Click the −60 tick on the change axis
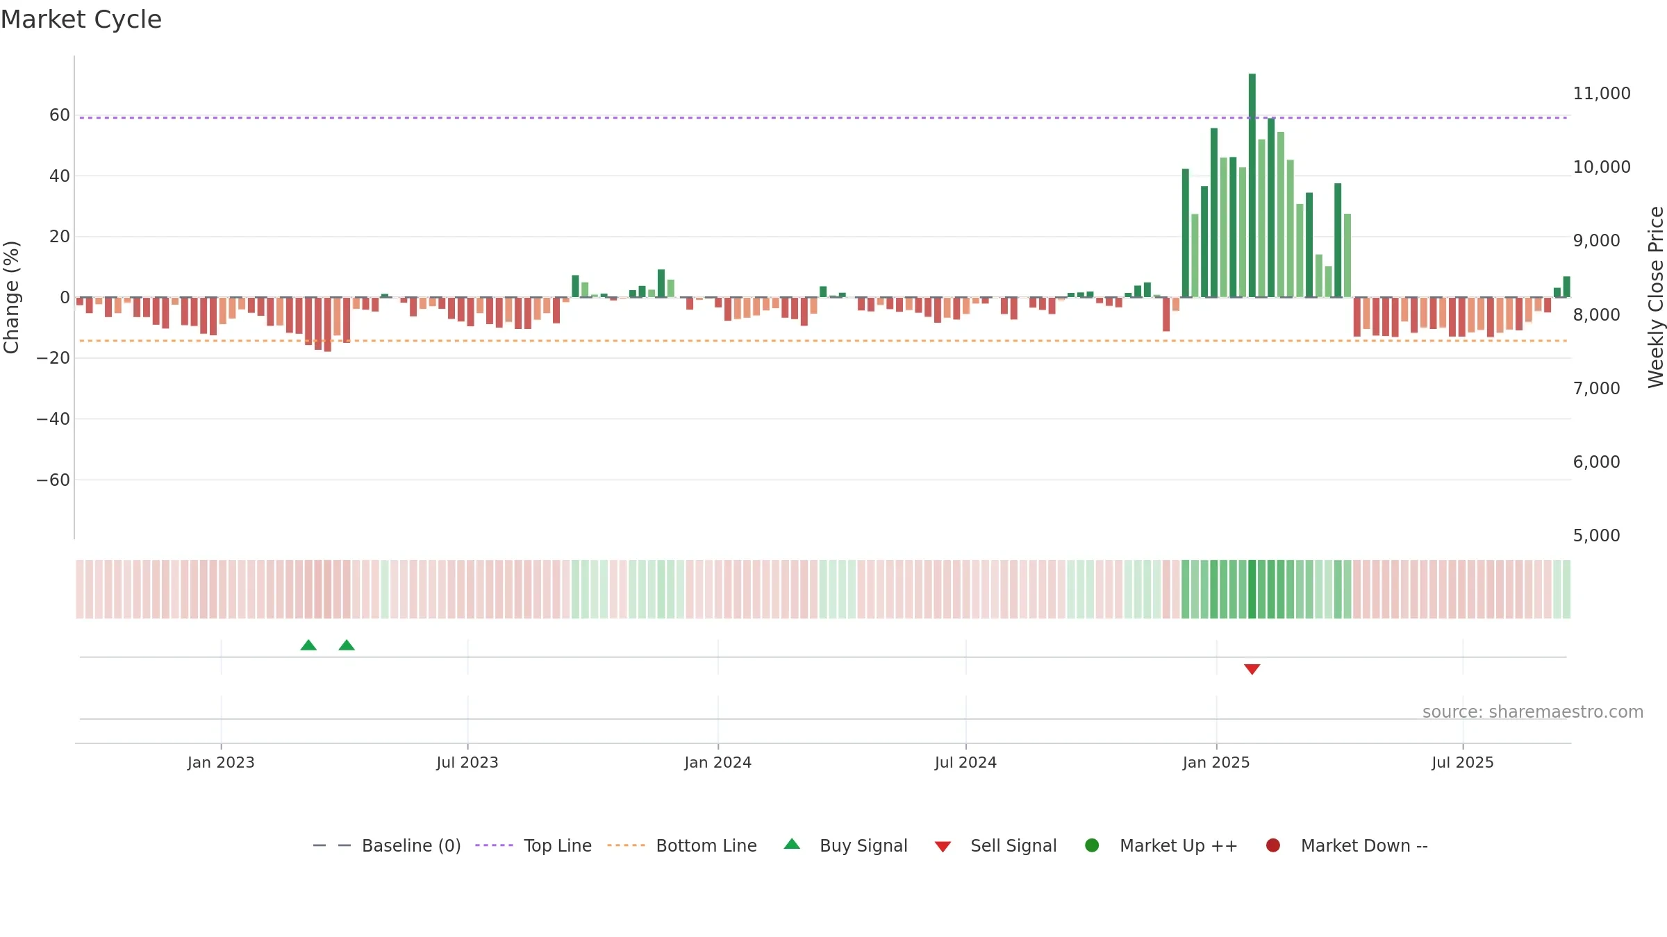The image size is (1667, 937). 53,480
